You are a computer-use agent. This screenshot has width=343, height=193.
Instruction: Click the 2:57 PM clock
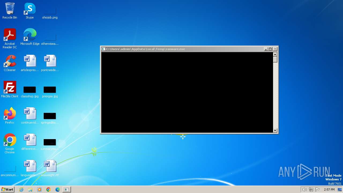(329, 190)
